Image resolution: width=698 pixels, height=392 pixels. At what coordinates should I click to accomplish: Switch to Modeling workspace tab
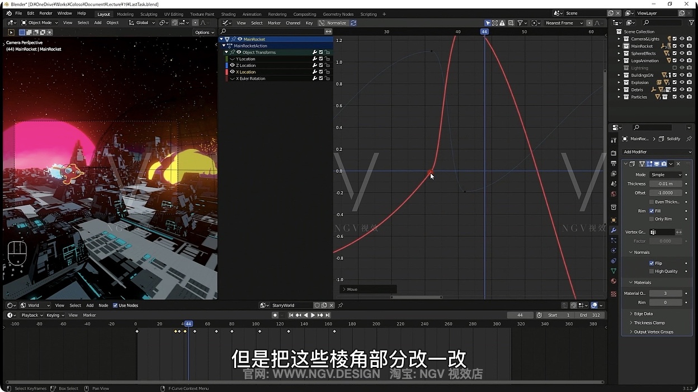tap(125, 14)
